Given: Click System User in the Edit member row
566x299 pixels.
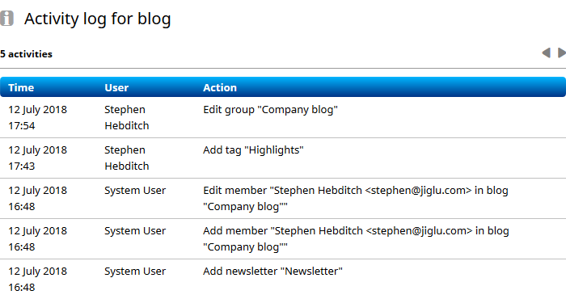Looking at the screenshot, I should 135,191.
